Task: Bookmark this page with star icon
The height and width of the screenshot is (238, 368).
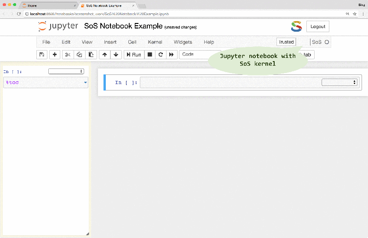Action: click(355, 14)
